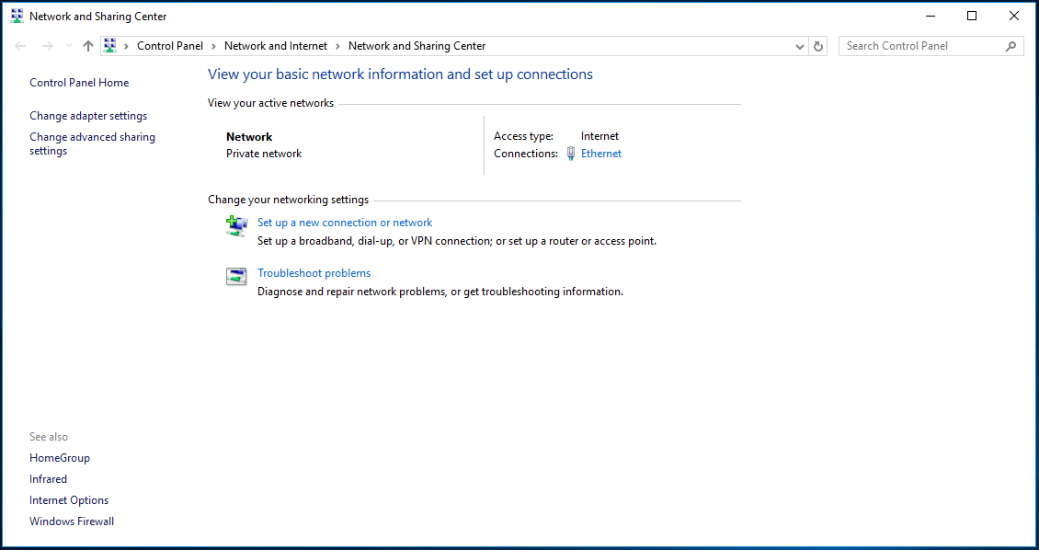Open Change adapter settings
1039x550 pixels.
tap(88, 116)
